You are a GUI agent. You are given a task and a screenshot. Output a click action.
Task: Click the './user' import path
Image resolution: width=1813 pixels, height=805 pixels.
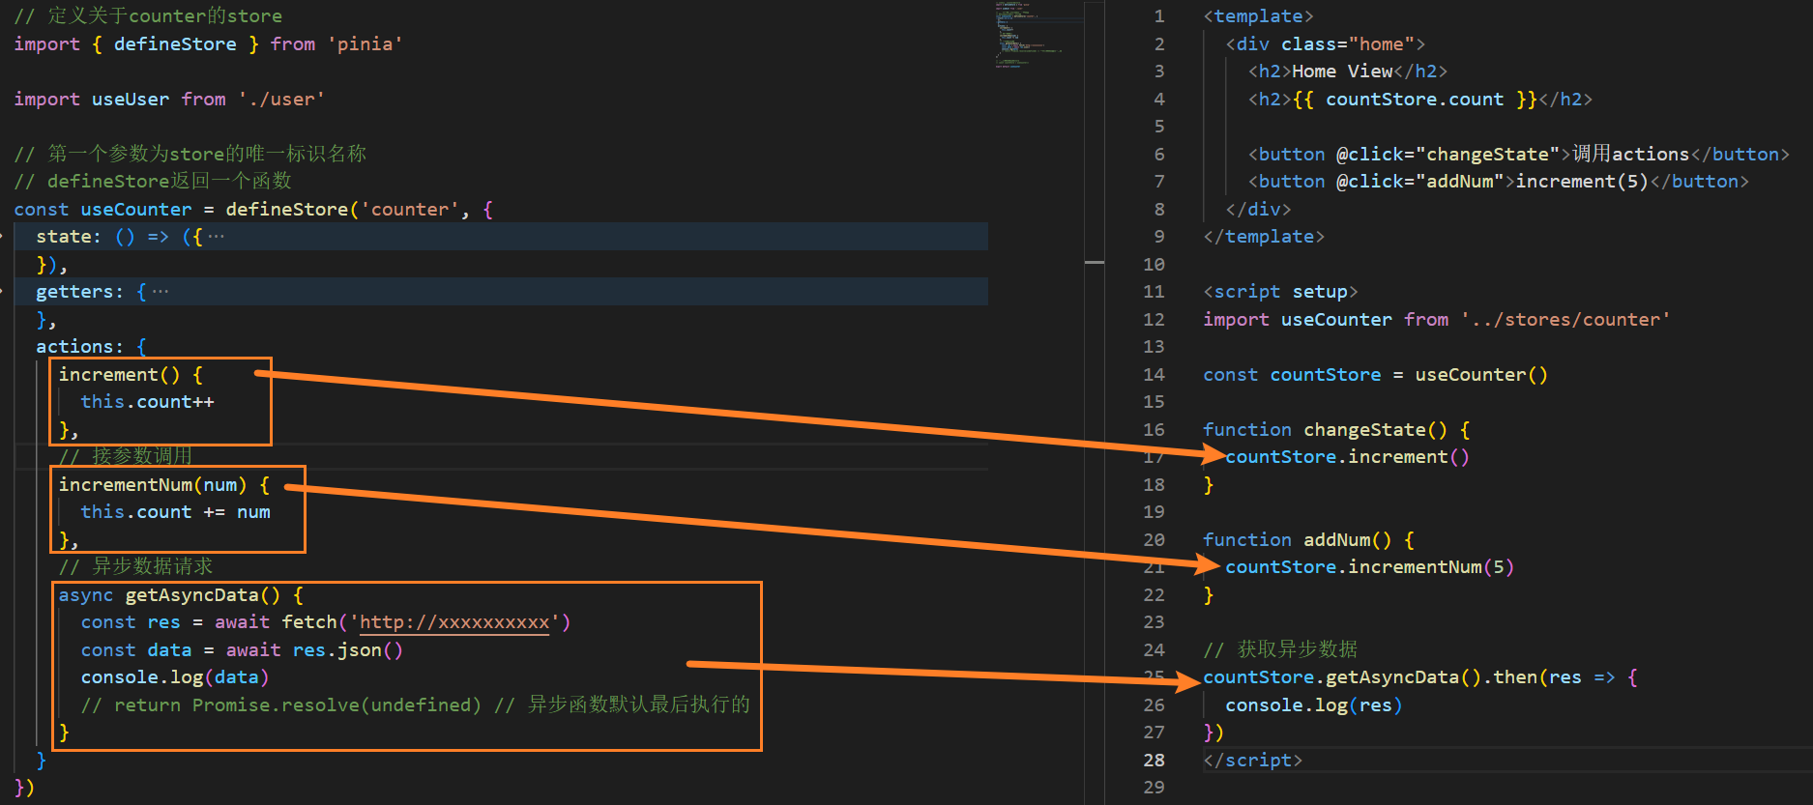[280, 100]
